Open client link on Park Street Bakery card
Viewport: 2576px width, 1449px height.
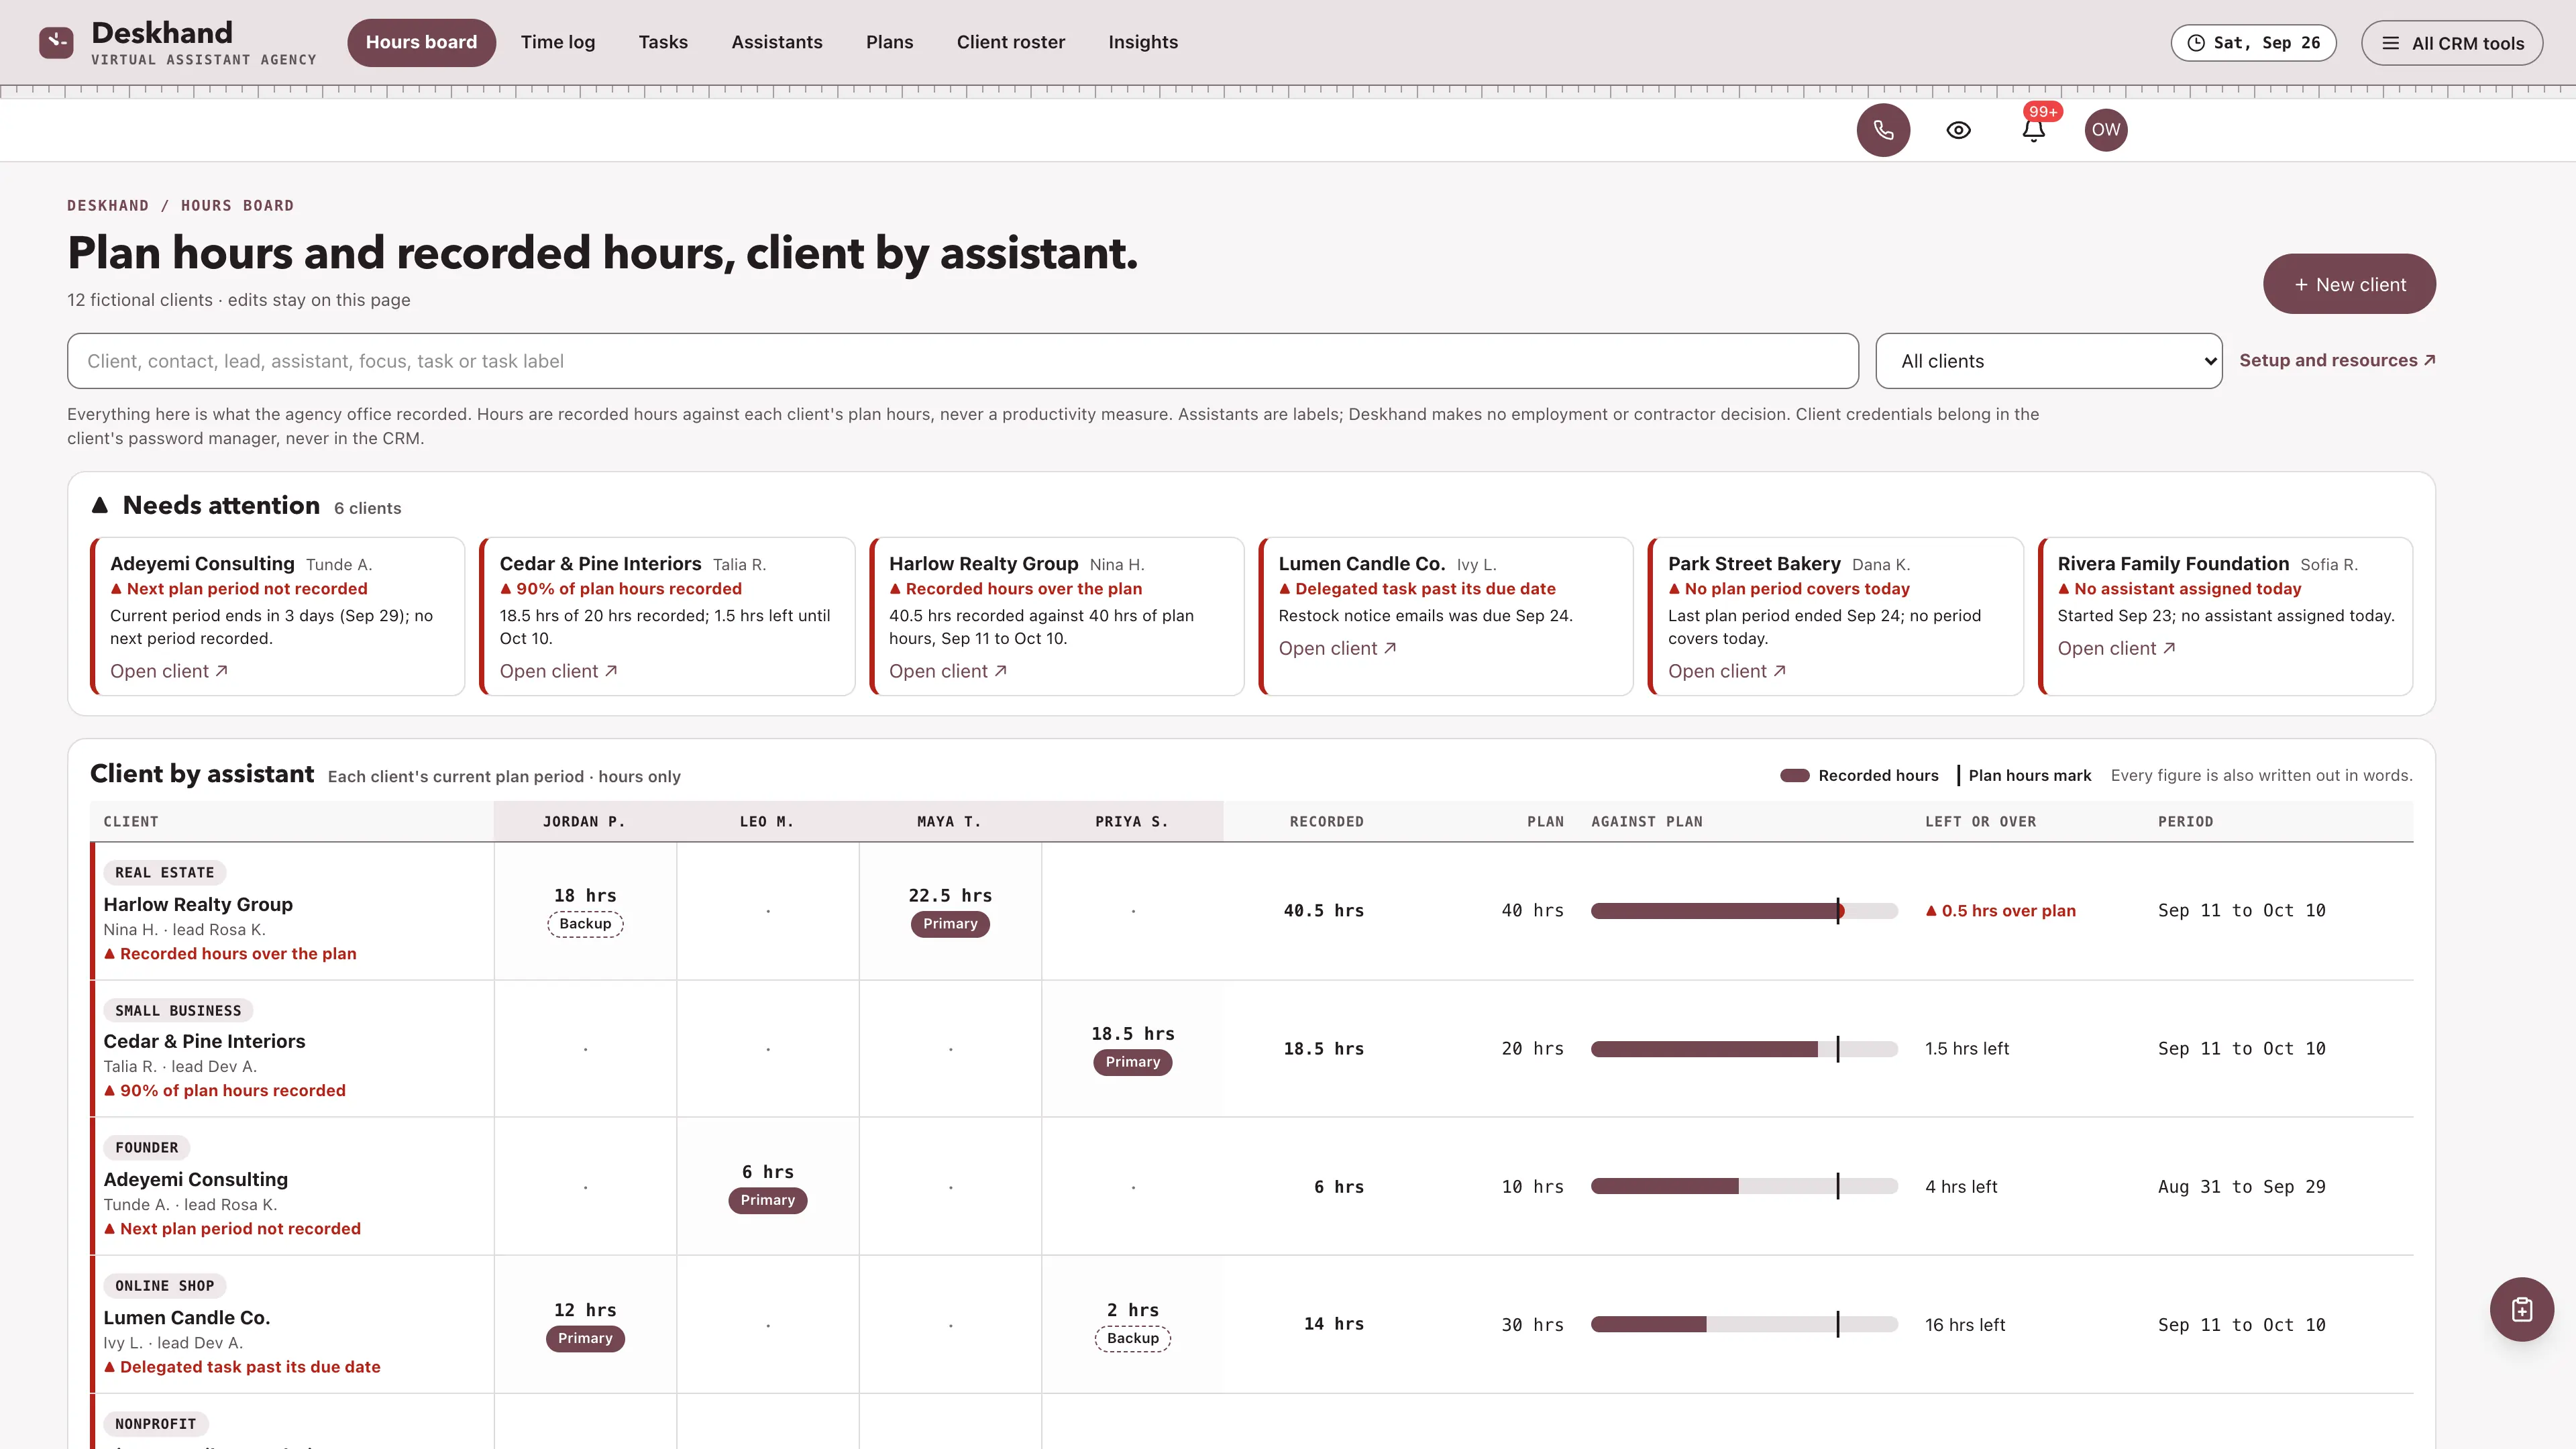[x=1727, y=671]
